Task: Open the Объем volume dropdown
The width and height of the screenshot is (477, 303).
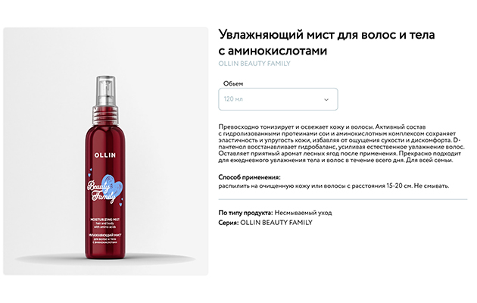Action: [278, 99]
